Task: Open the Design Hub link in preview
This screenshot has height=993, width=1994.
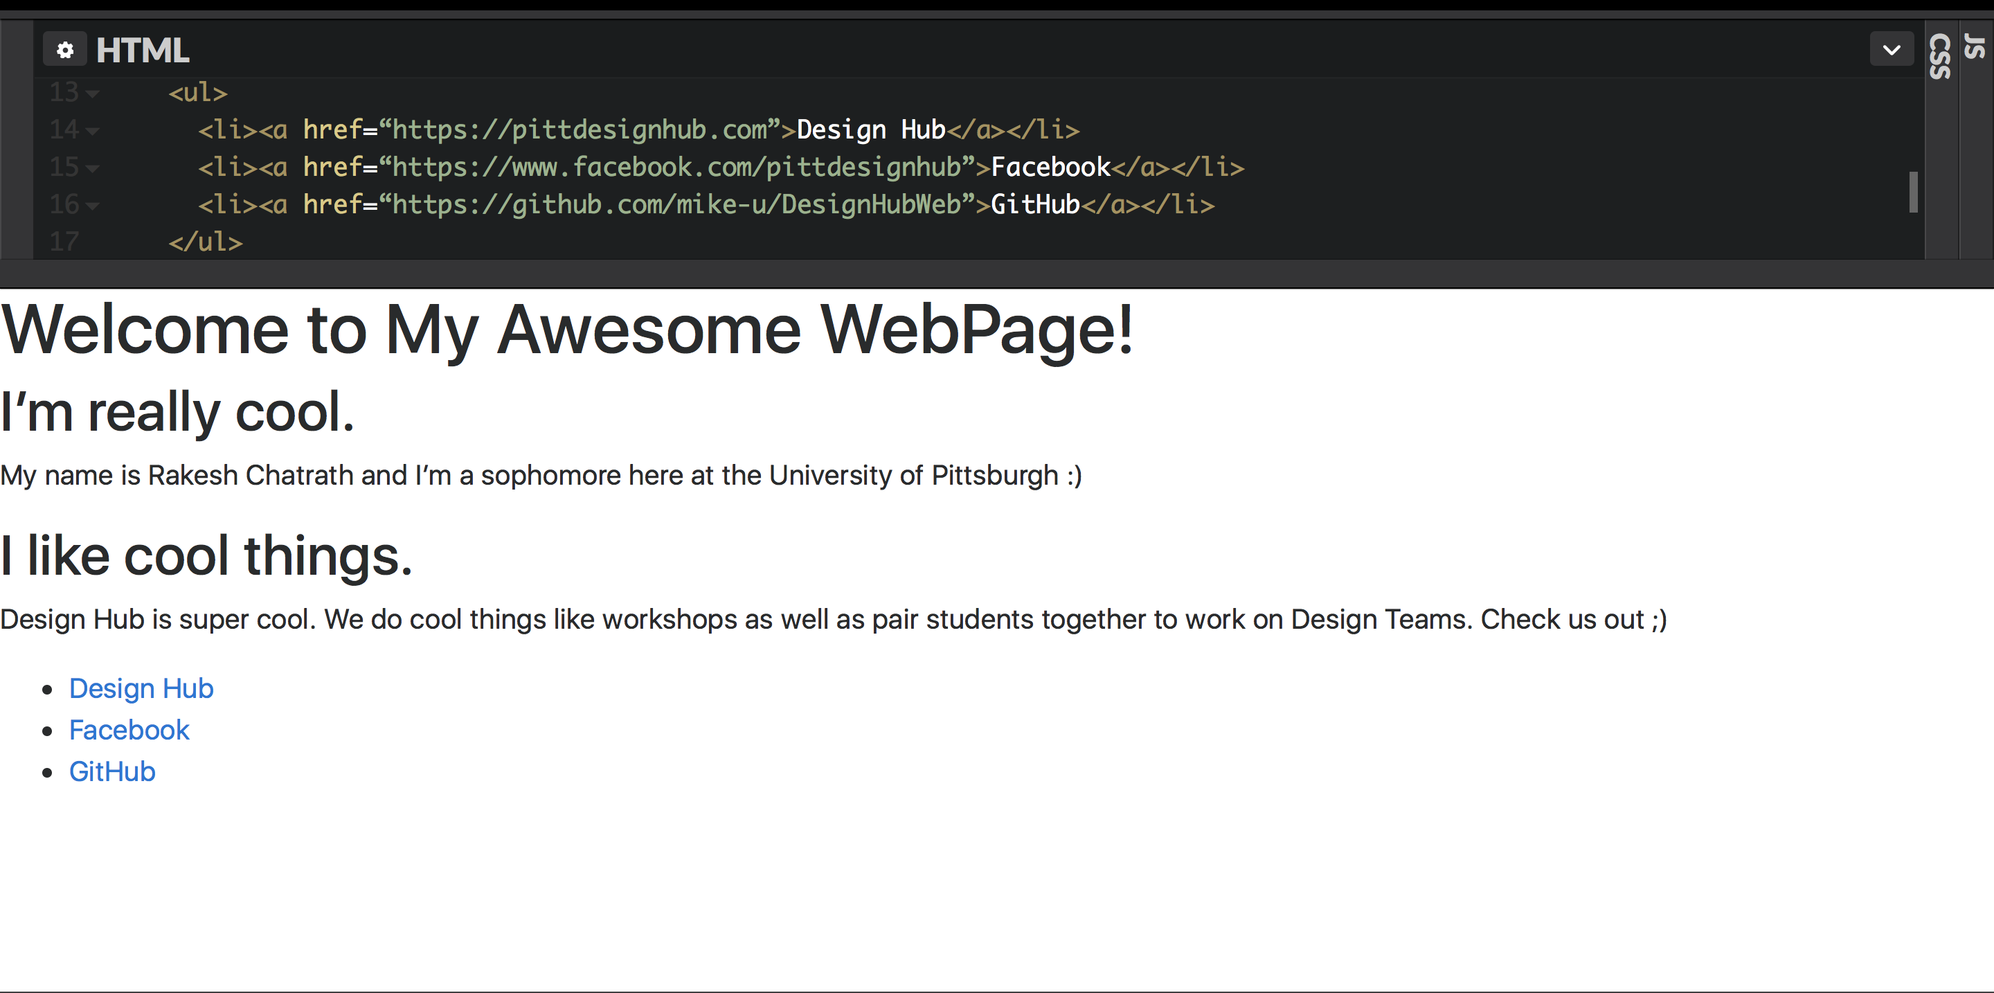Action: point(141,688)
